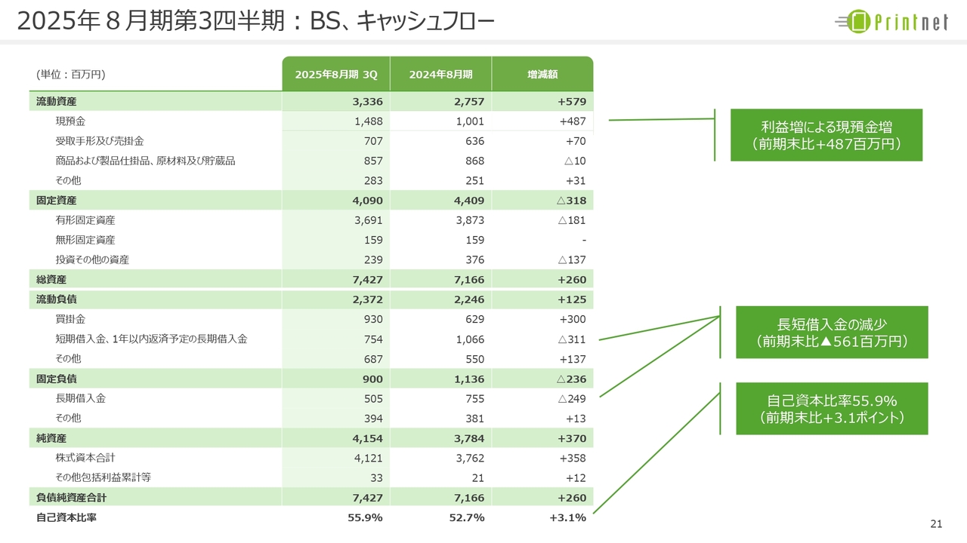Select the 有形固定資産 row label
The height and width of the screenshot is (543, 967).
85,220
